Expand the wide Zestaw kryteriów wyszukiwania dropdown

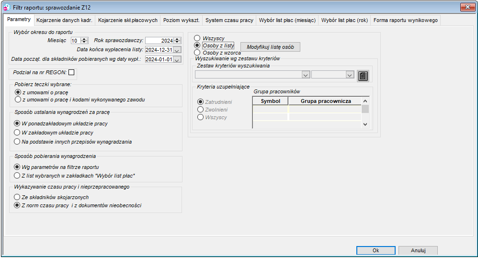pyautogui.click(x=306, y=75)
